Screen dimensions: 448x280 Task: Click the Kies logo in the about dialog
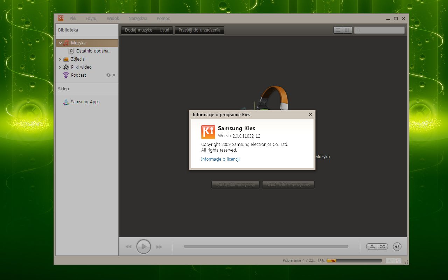click(x=208, y=132)
